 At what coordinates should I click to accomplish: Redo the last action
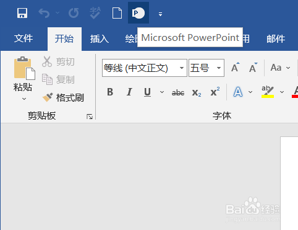point(74,13)
